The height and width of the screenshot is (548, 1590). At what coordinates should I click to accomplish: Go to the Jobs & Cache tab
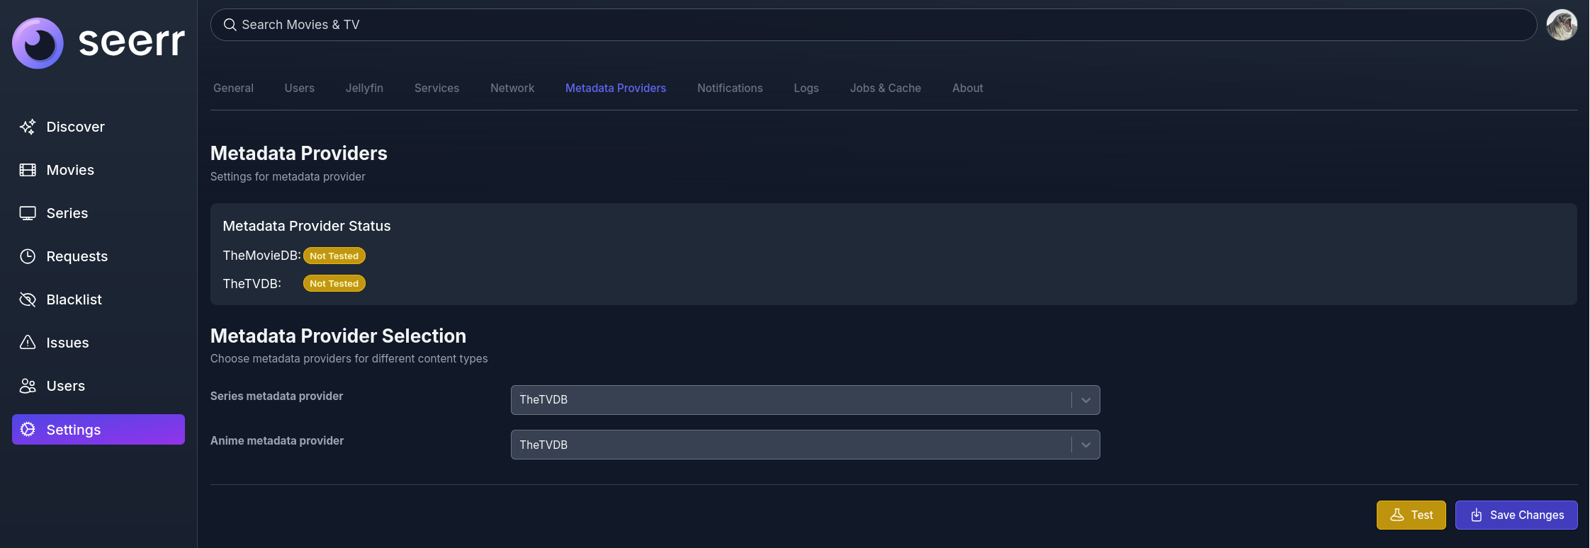click(x=885, y=88)
